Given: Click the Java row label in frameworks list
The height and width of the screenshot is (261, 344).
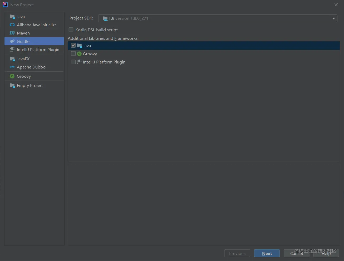Looking at the screenshot, I should 87,46.
